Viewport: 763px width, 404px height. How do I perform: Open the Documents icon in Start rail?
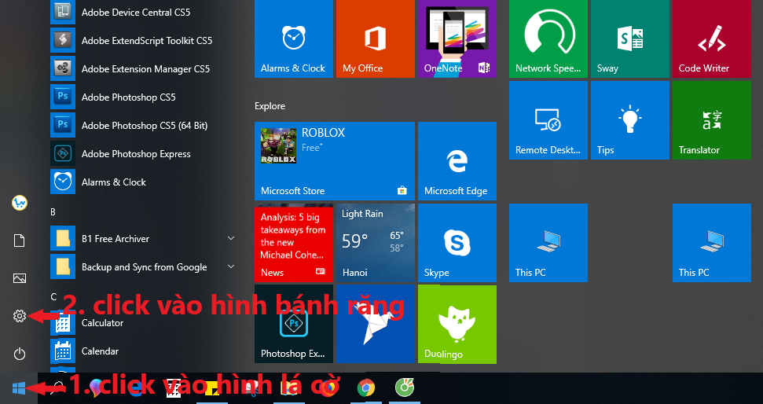pos(20,241)
